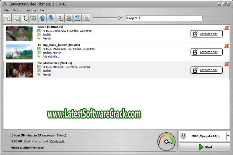This screenshot has width=233, height=155.
Task: Click the add video file toolbar icon
Action: pyautogui.click(x=7, y=18)
